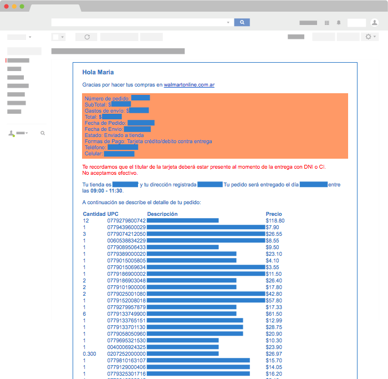Click the compose button above the sidebar folders
This screenshot has height=379, width=388.
pyautogui.click(x=24, y=51)
